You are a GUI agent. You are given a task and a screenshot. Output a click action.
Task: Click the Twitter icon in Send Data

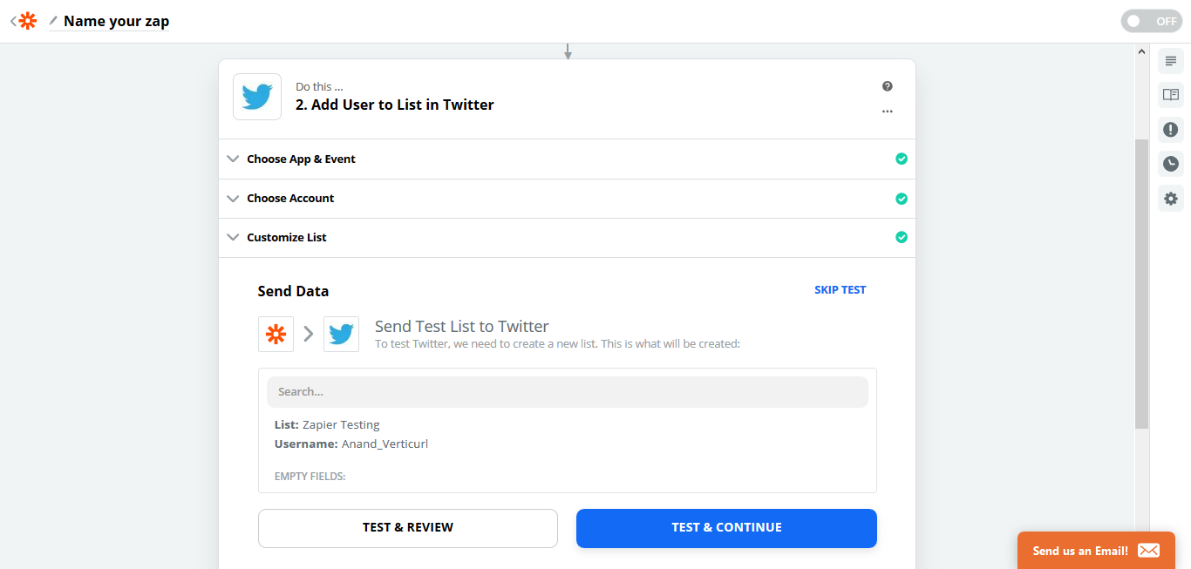pos(341,334)
